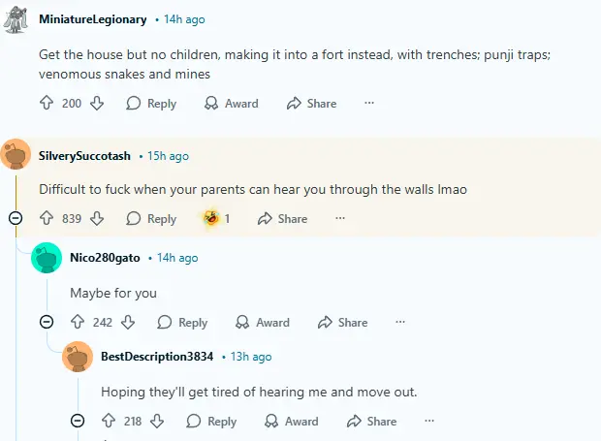Upvote Nico280gato's reply
The width and height of the screenshot is (601, 441).
[77, 323]
